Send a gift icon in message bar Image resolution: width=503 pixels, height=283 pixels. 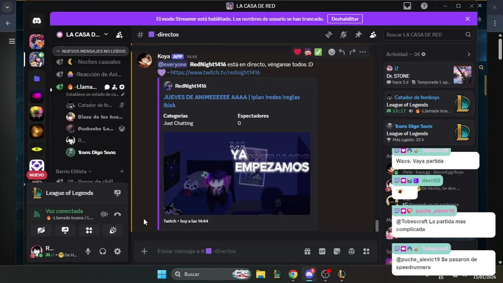[307, 251]
